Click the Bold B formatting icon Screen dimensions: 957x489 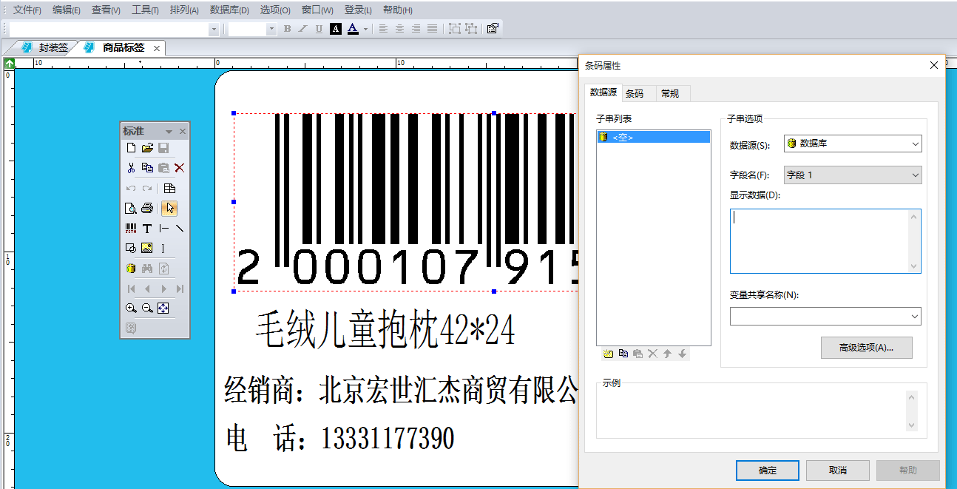287,29
